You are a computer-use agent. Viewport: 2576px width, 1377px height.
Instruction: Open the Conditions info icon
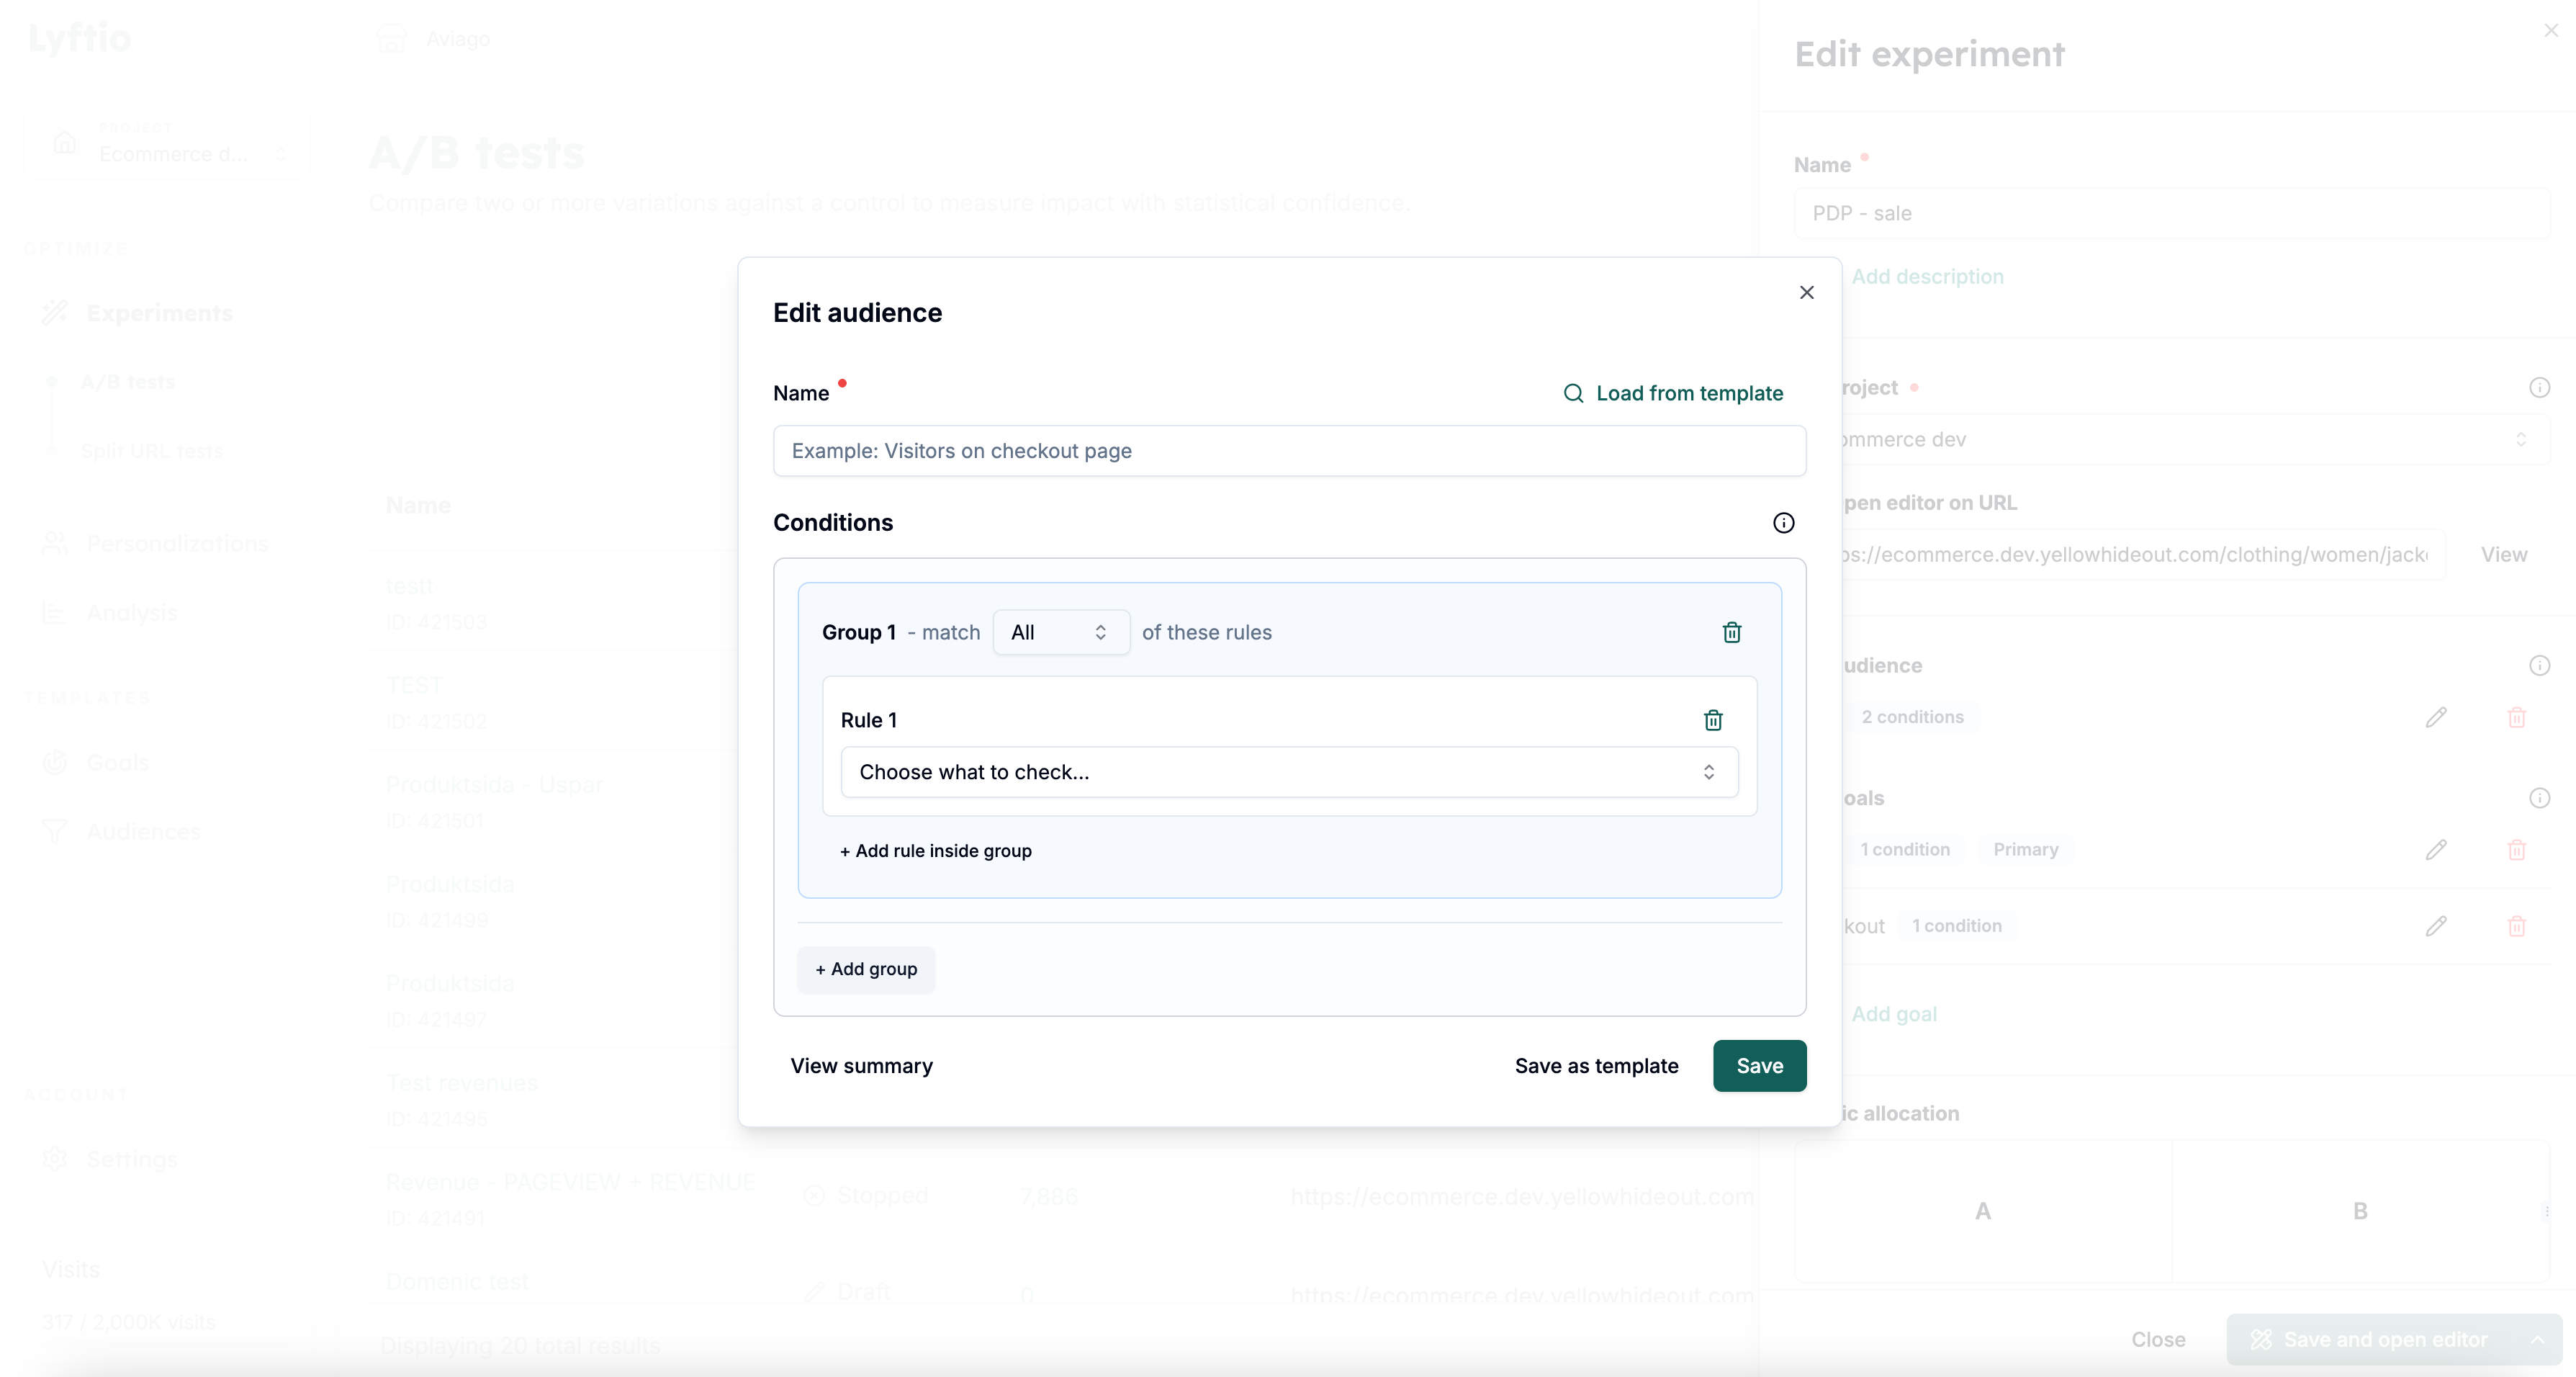coord(1783,523)
